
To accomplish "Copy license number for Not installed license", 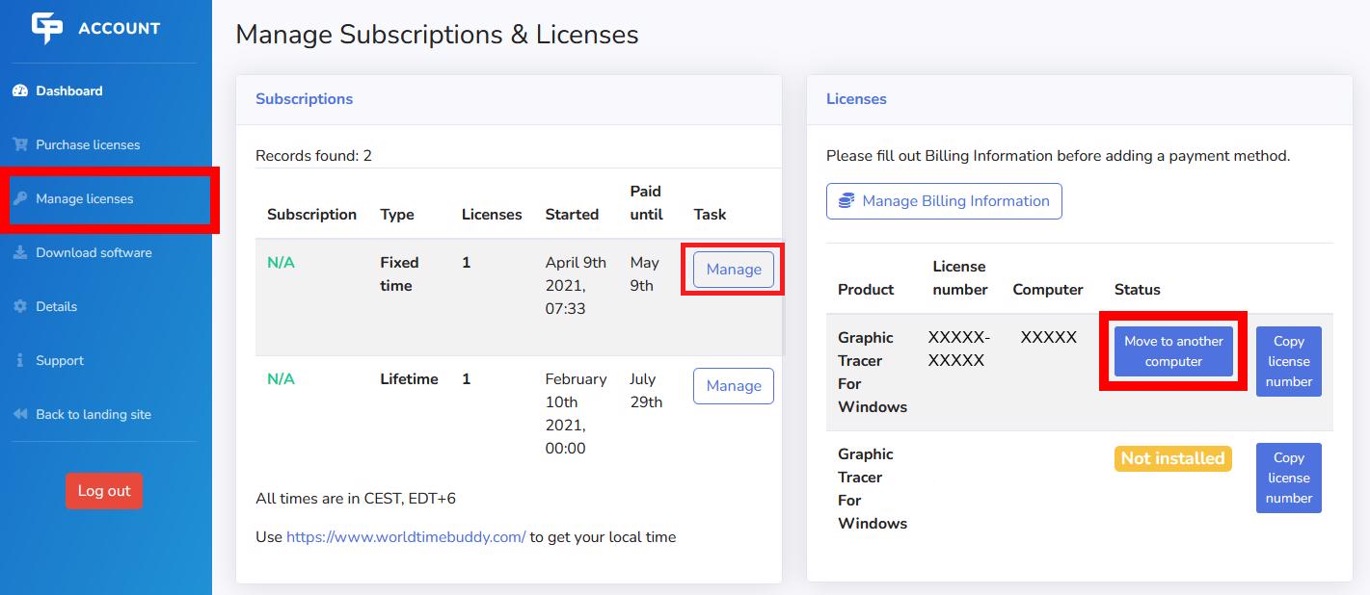I will point(1288,479).
